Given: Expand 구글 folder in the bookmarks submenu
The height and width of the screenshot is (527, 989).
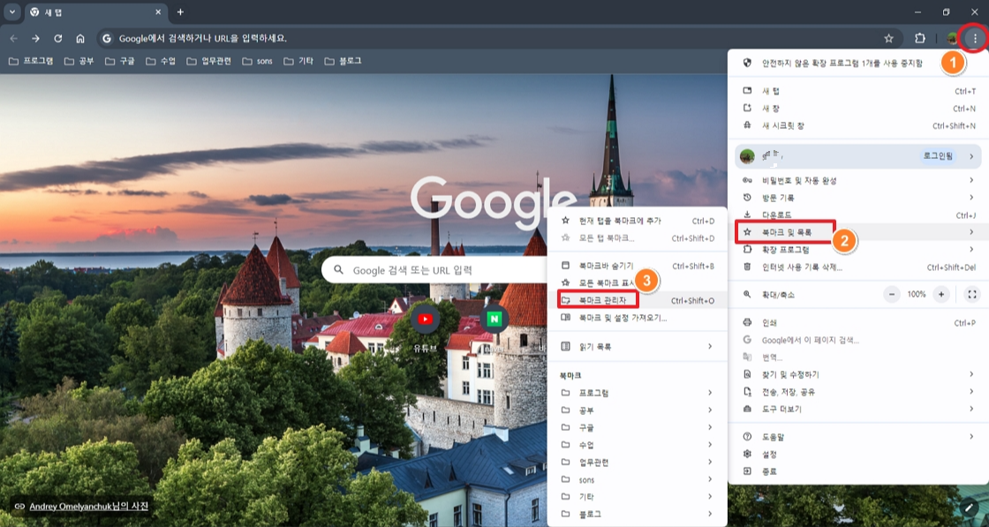Looking at the screenshot, I should pyautogui.click(x=637, y=427).
